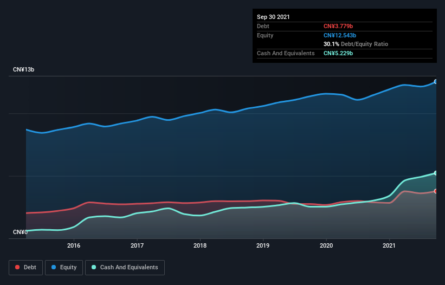Select the 2018 x-axis label
This screenshot has height=285, width=445.
(200, 245)
